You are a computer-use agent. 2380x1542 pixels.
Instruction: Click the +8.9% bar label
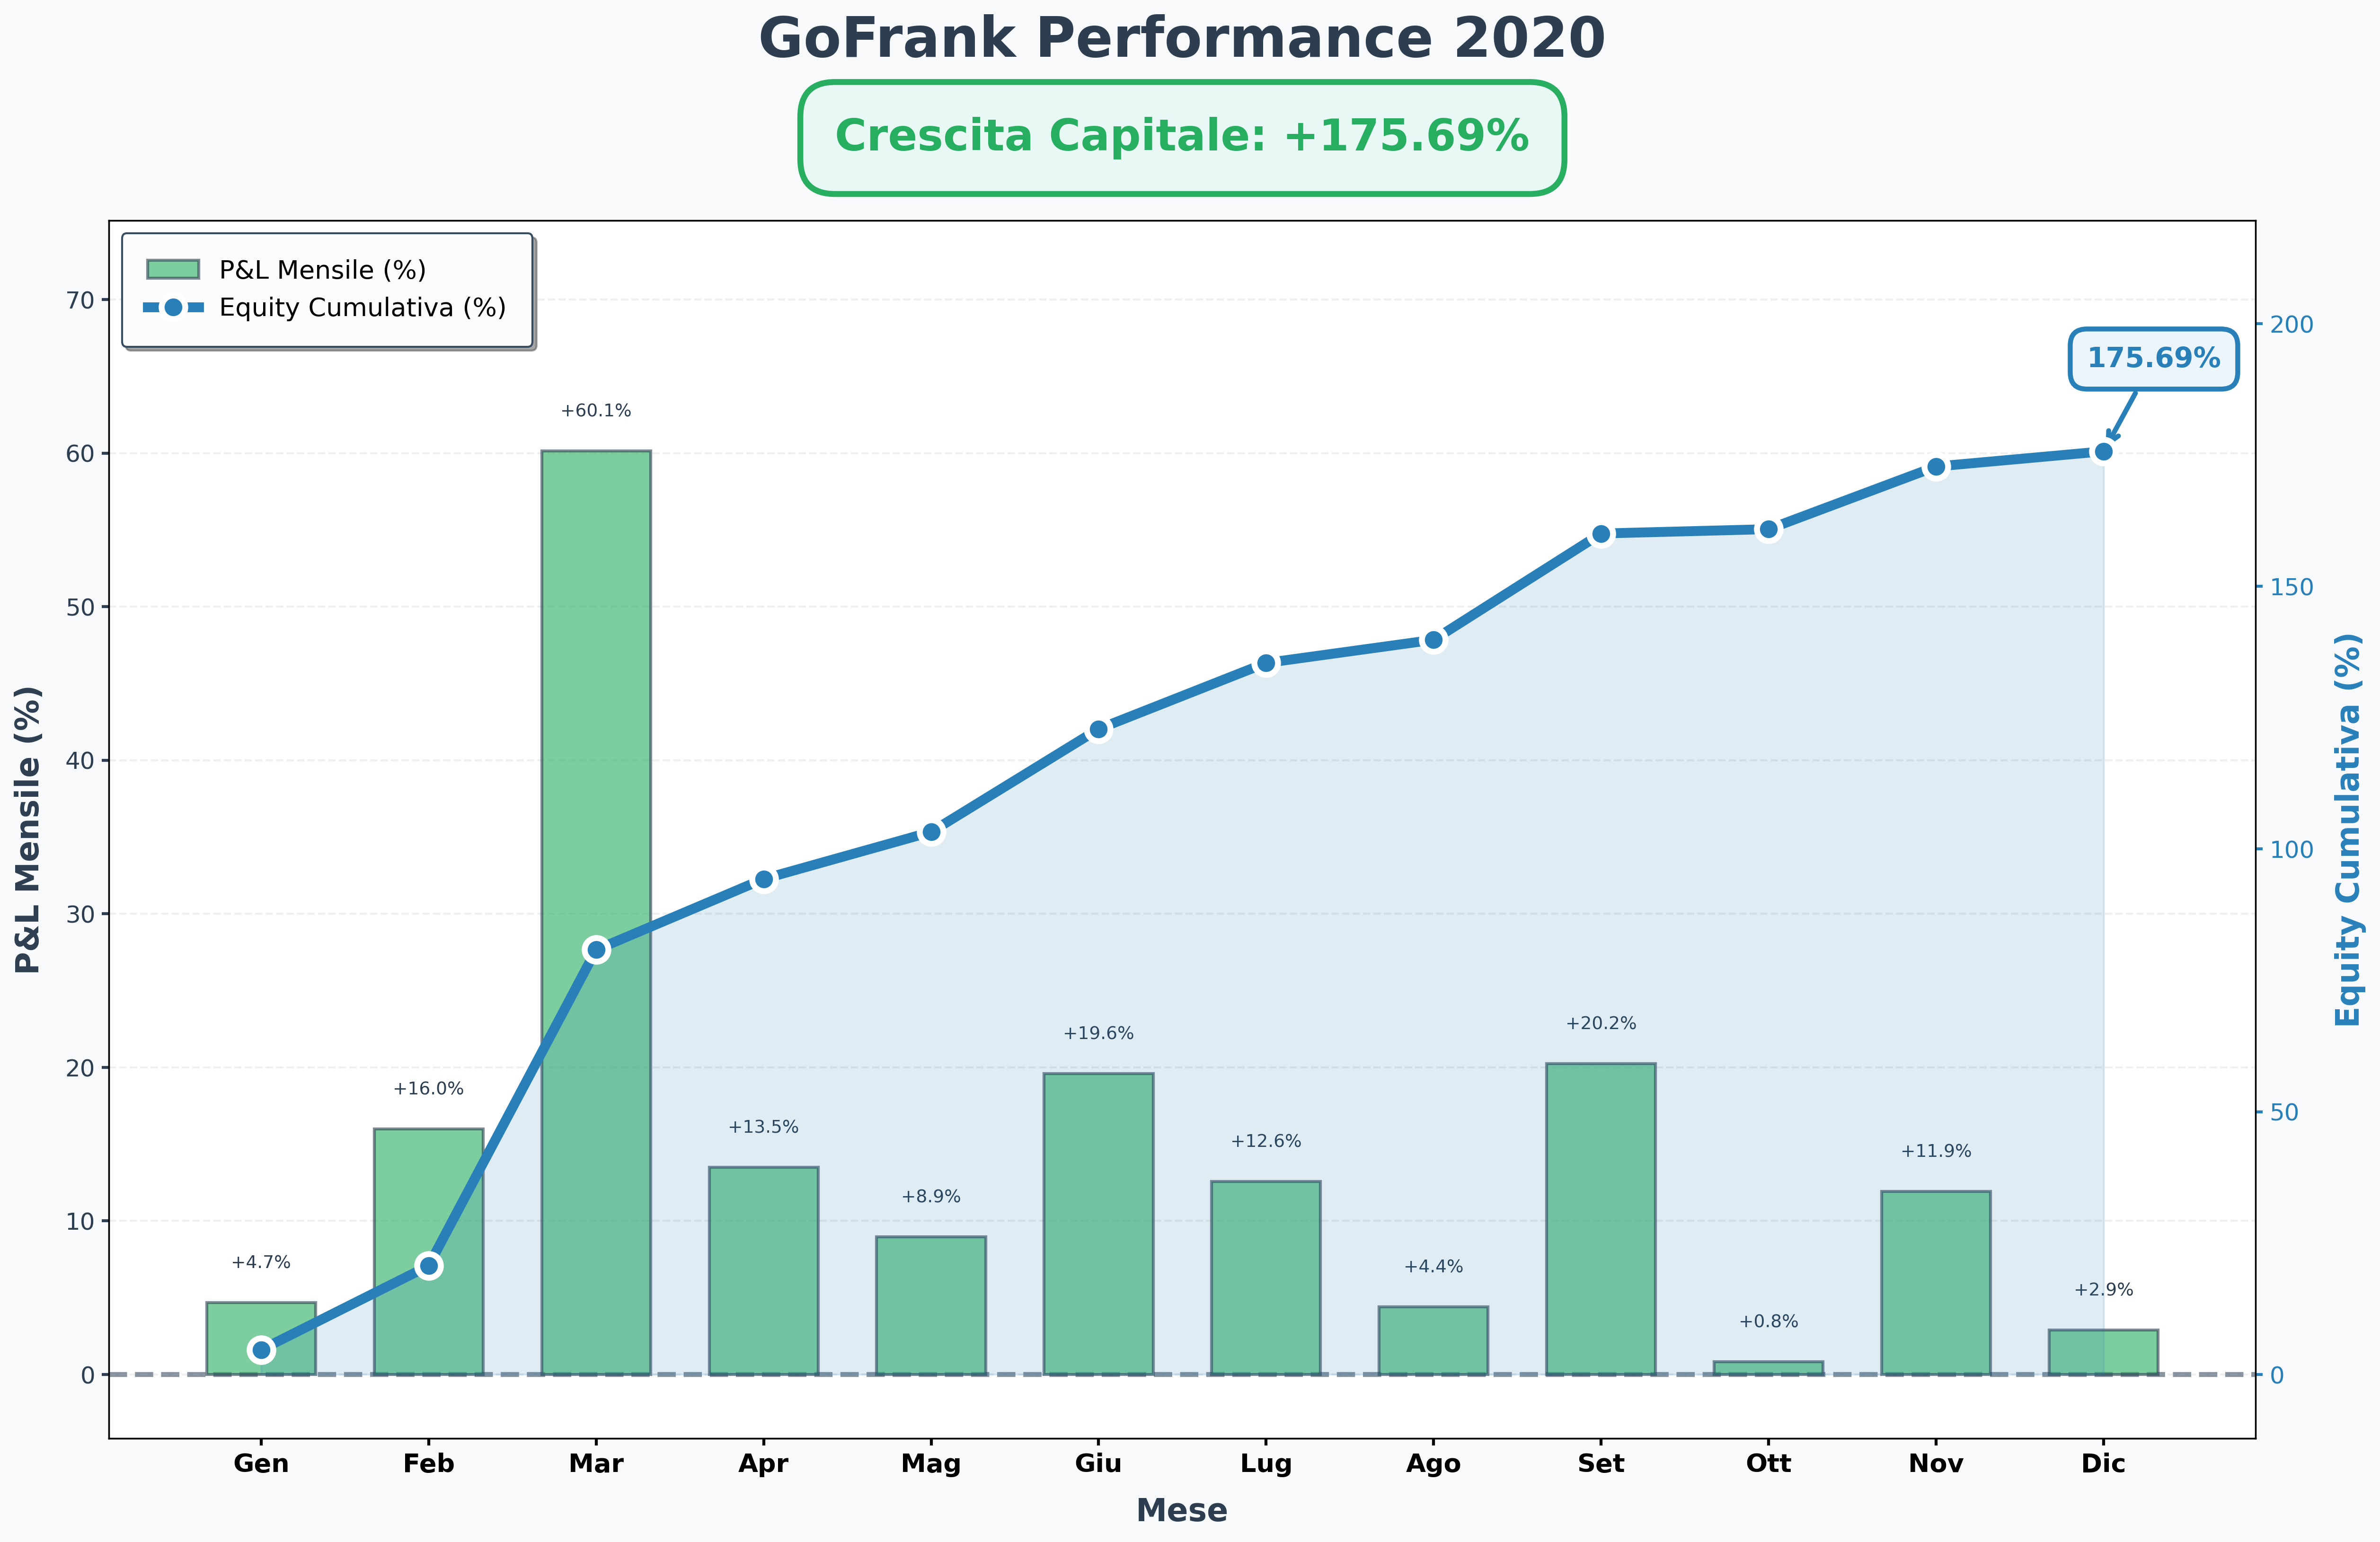[931, 1197]
